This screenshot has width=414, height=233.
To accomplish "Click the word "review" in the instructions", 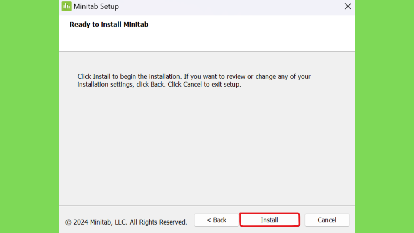I will 236,76.
